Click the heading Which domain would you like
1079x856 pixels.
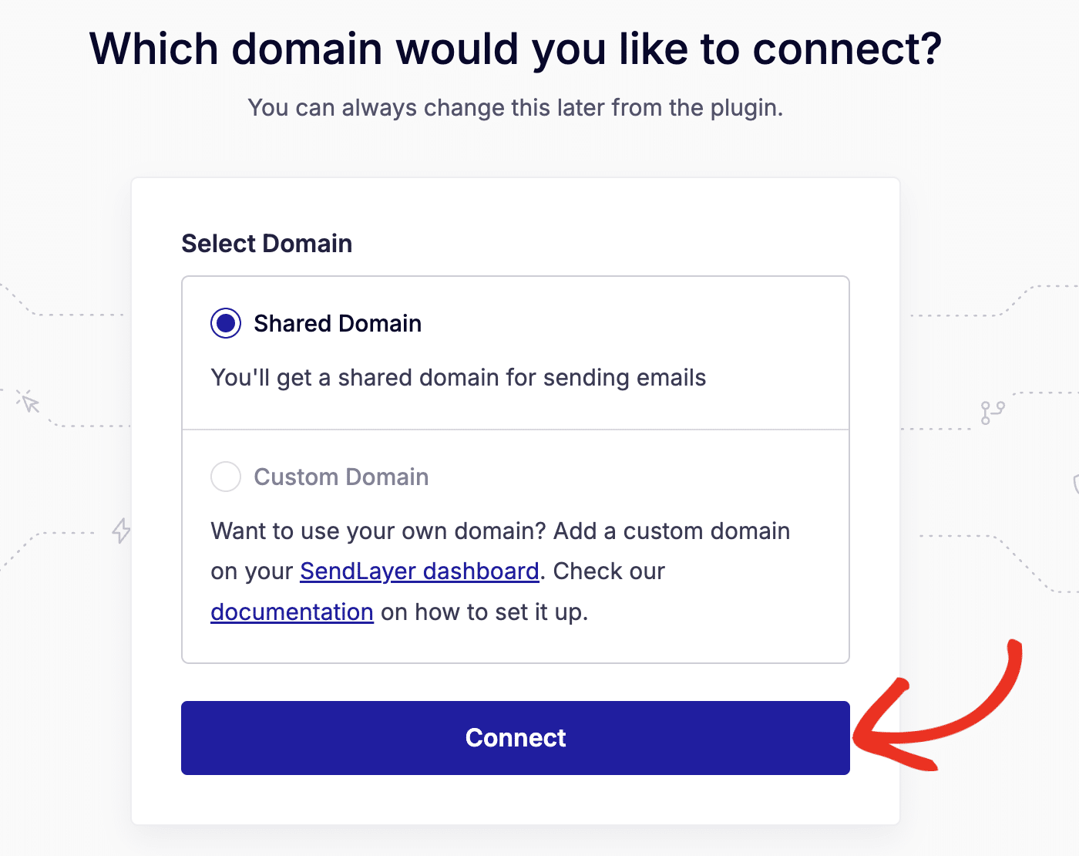515,48
